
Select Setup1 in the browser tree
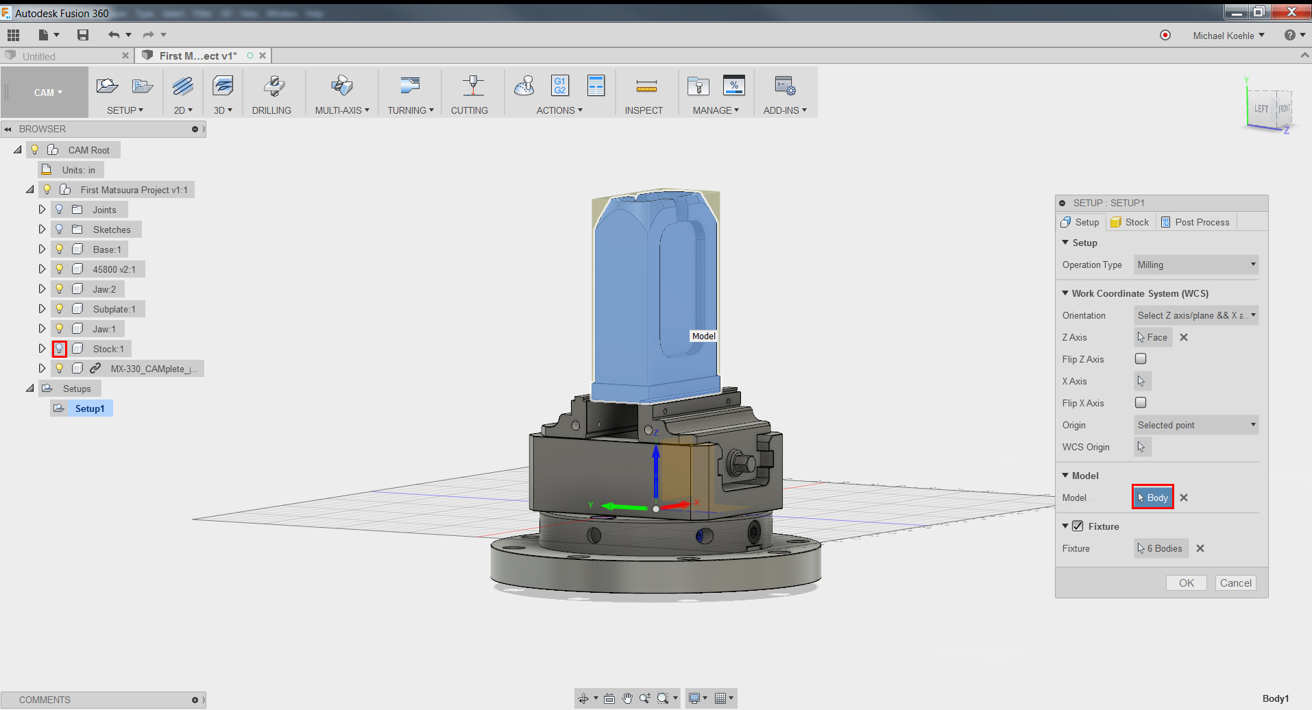tap(90, 408)
